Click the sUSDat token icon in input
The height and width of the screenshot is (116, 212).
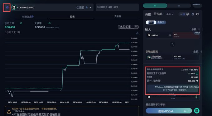149,35
